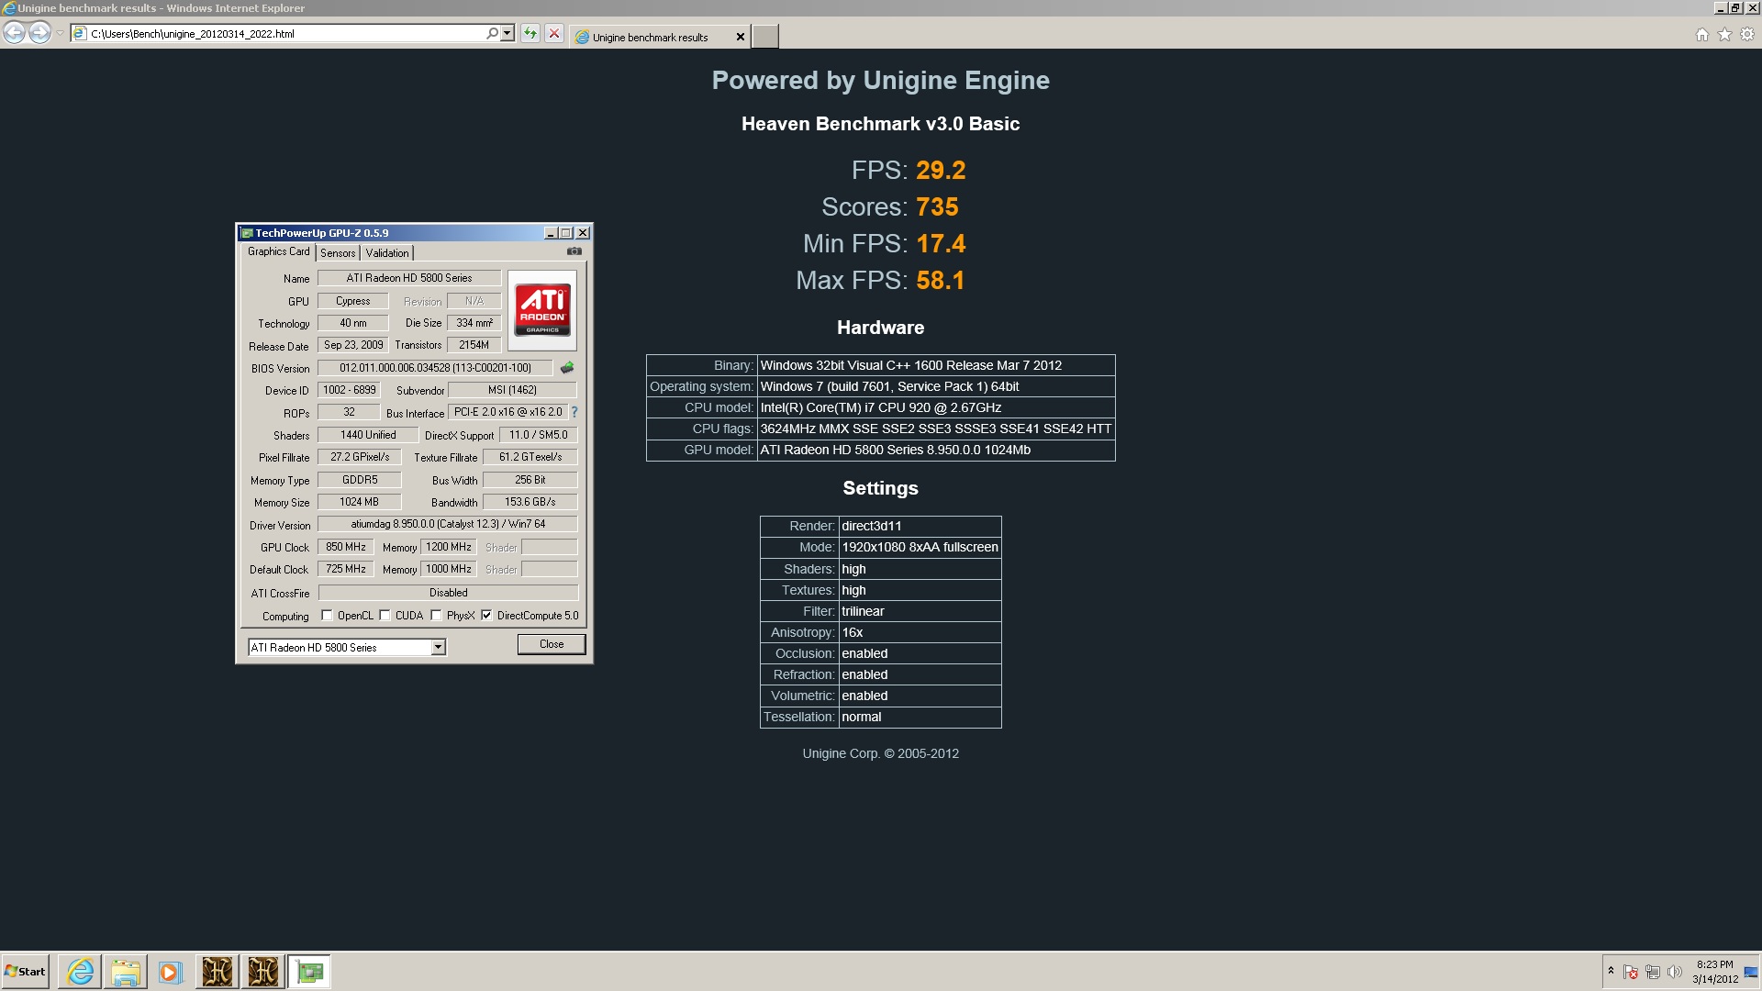This screenshot has width=1762, height=991.
Task: Click the Bus Interface question mark
Action: 574,413
